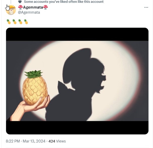Open the @Agemmata handle link
This screenshot has width=153, height=148.
29,12
